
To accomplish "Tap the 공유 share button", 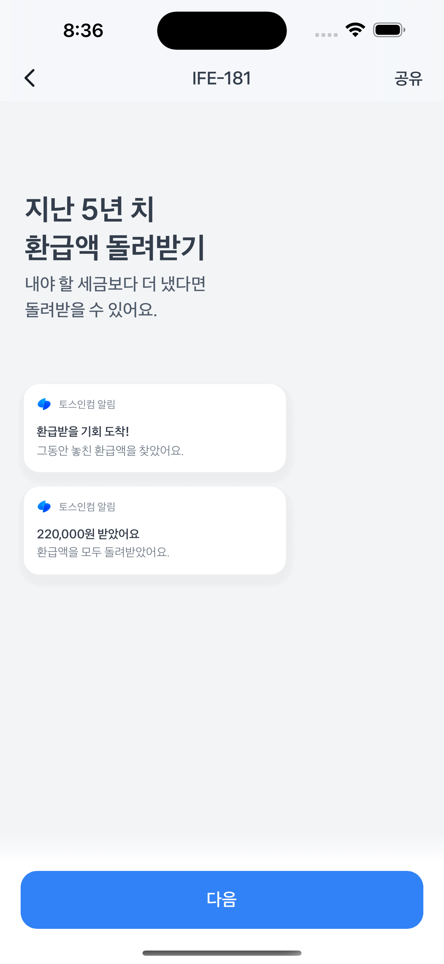I will (x=408, y=79).
